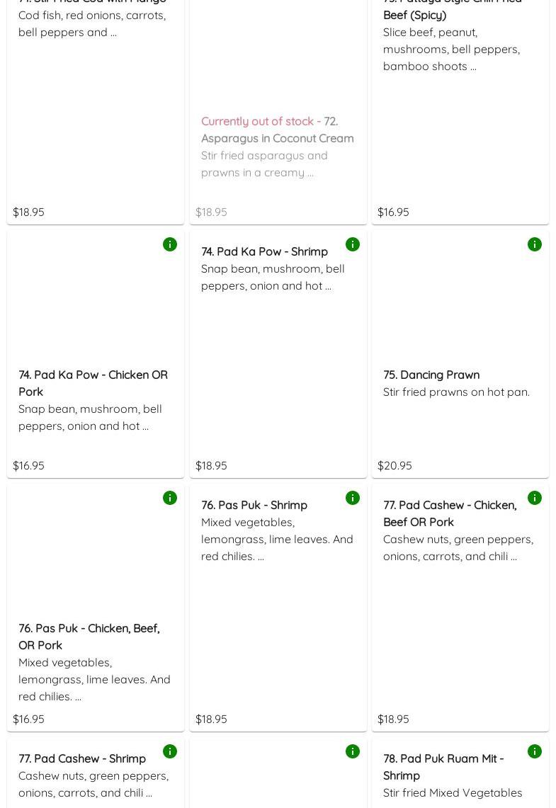The image size is (556, 808).
Task: Open info for Pad Ka Pow Chicken OR Pork
Action: (170, 244)
